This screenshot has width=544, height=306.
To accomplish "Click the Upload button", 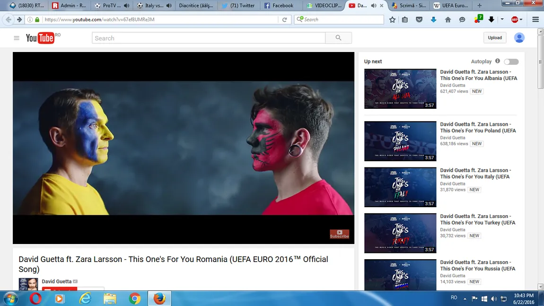I will coord(495,37).
